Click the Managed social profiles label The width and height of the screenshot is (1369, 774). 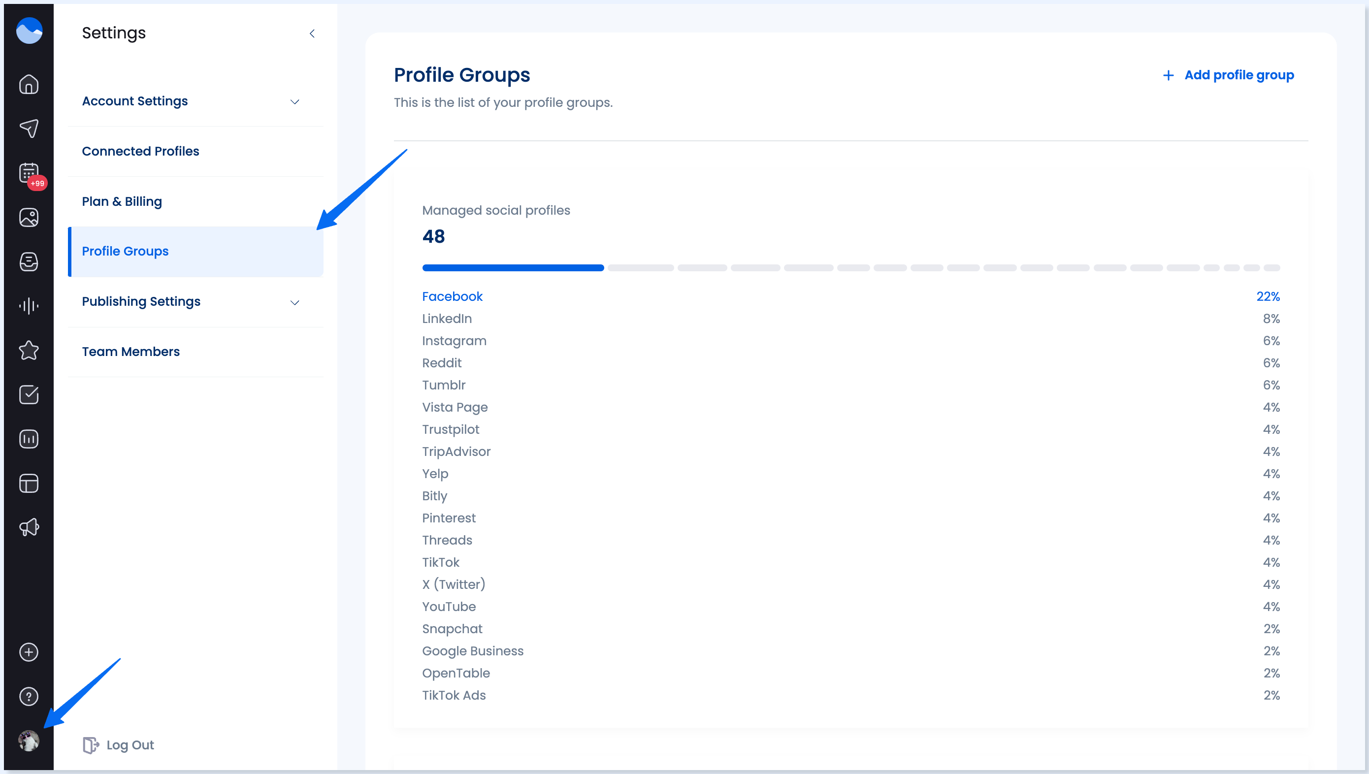(x=495, y=211)
